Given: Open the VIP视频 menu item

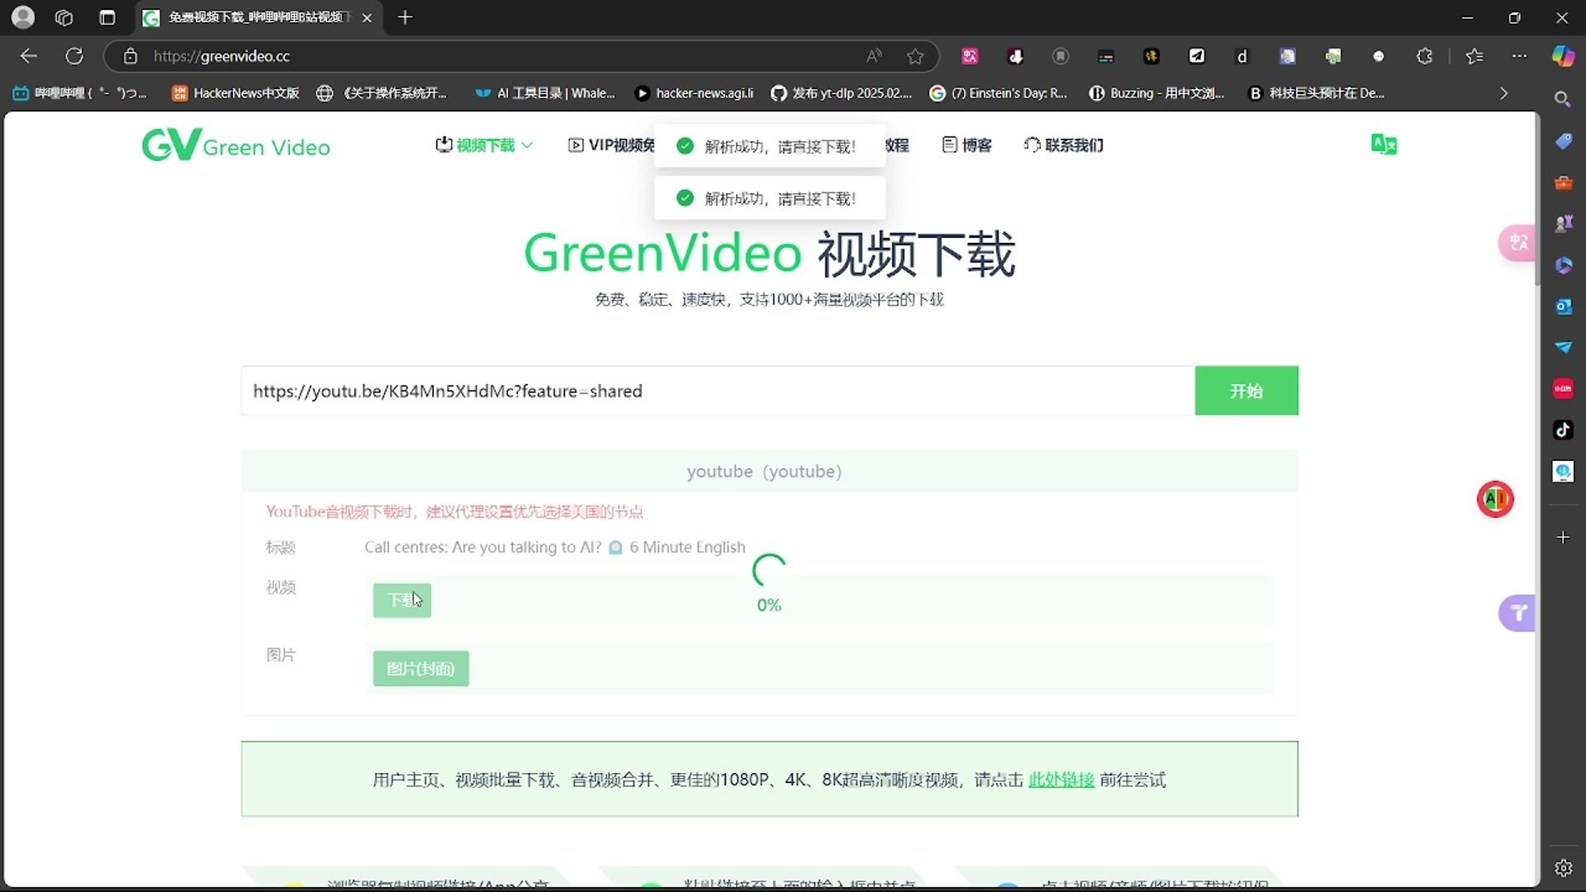Looking at the screenshot, I should click(x=611, y=145).
